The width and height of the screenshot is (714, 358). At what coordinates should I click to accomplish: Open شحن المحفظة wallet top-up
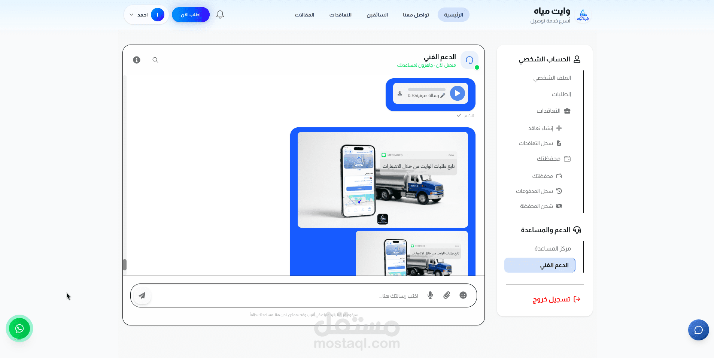pyautogui.click(x=541, y=206)
